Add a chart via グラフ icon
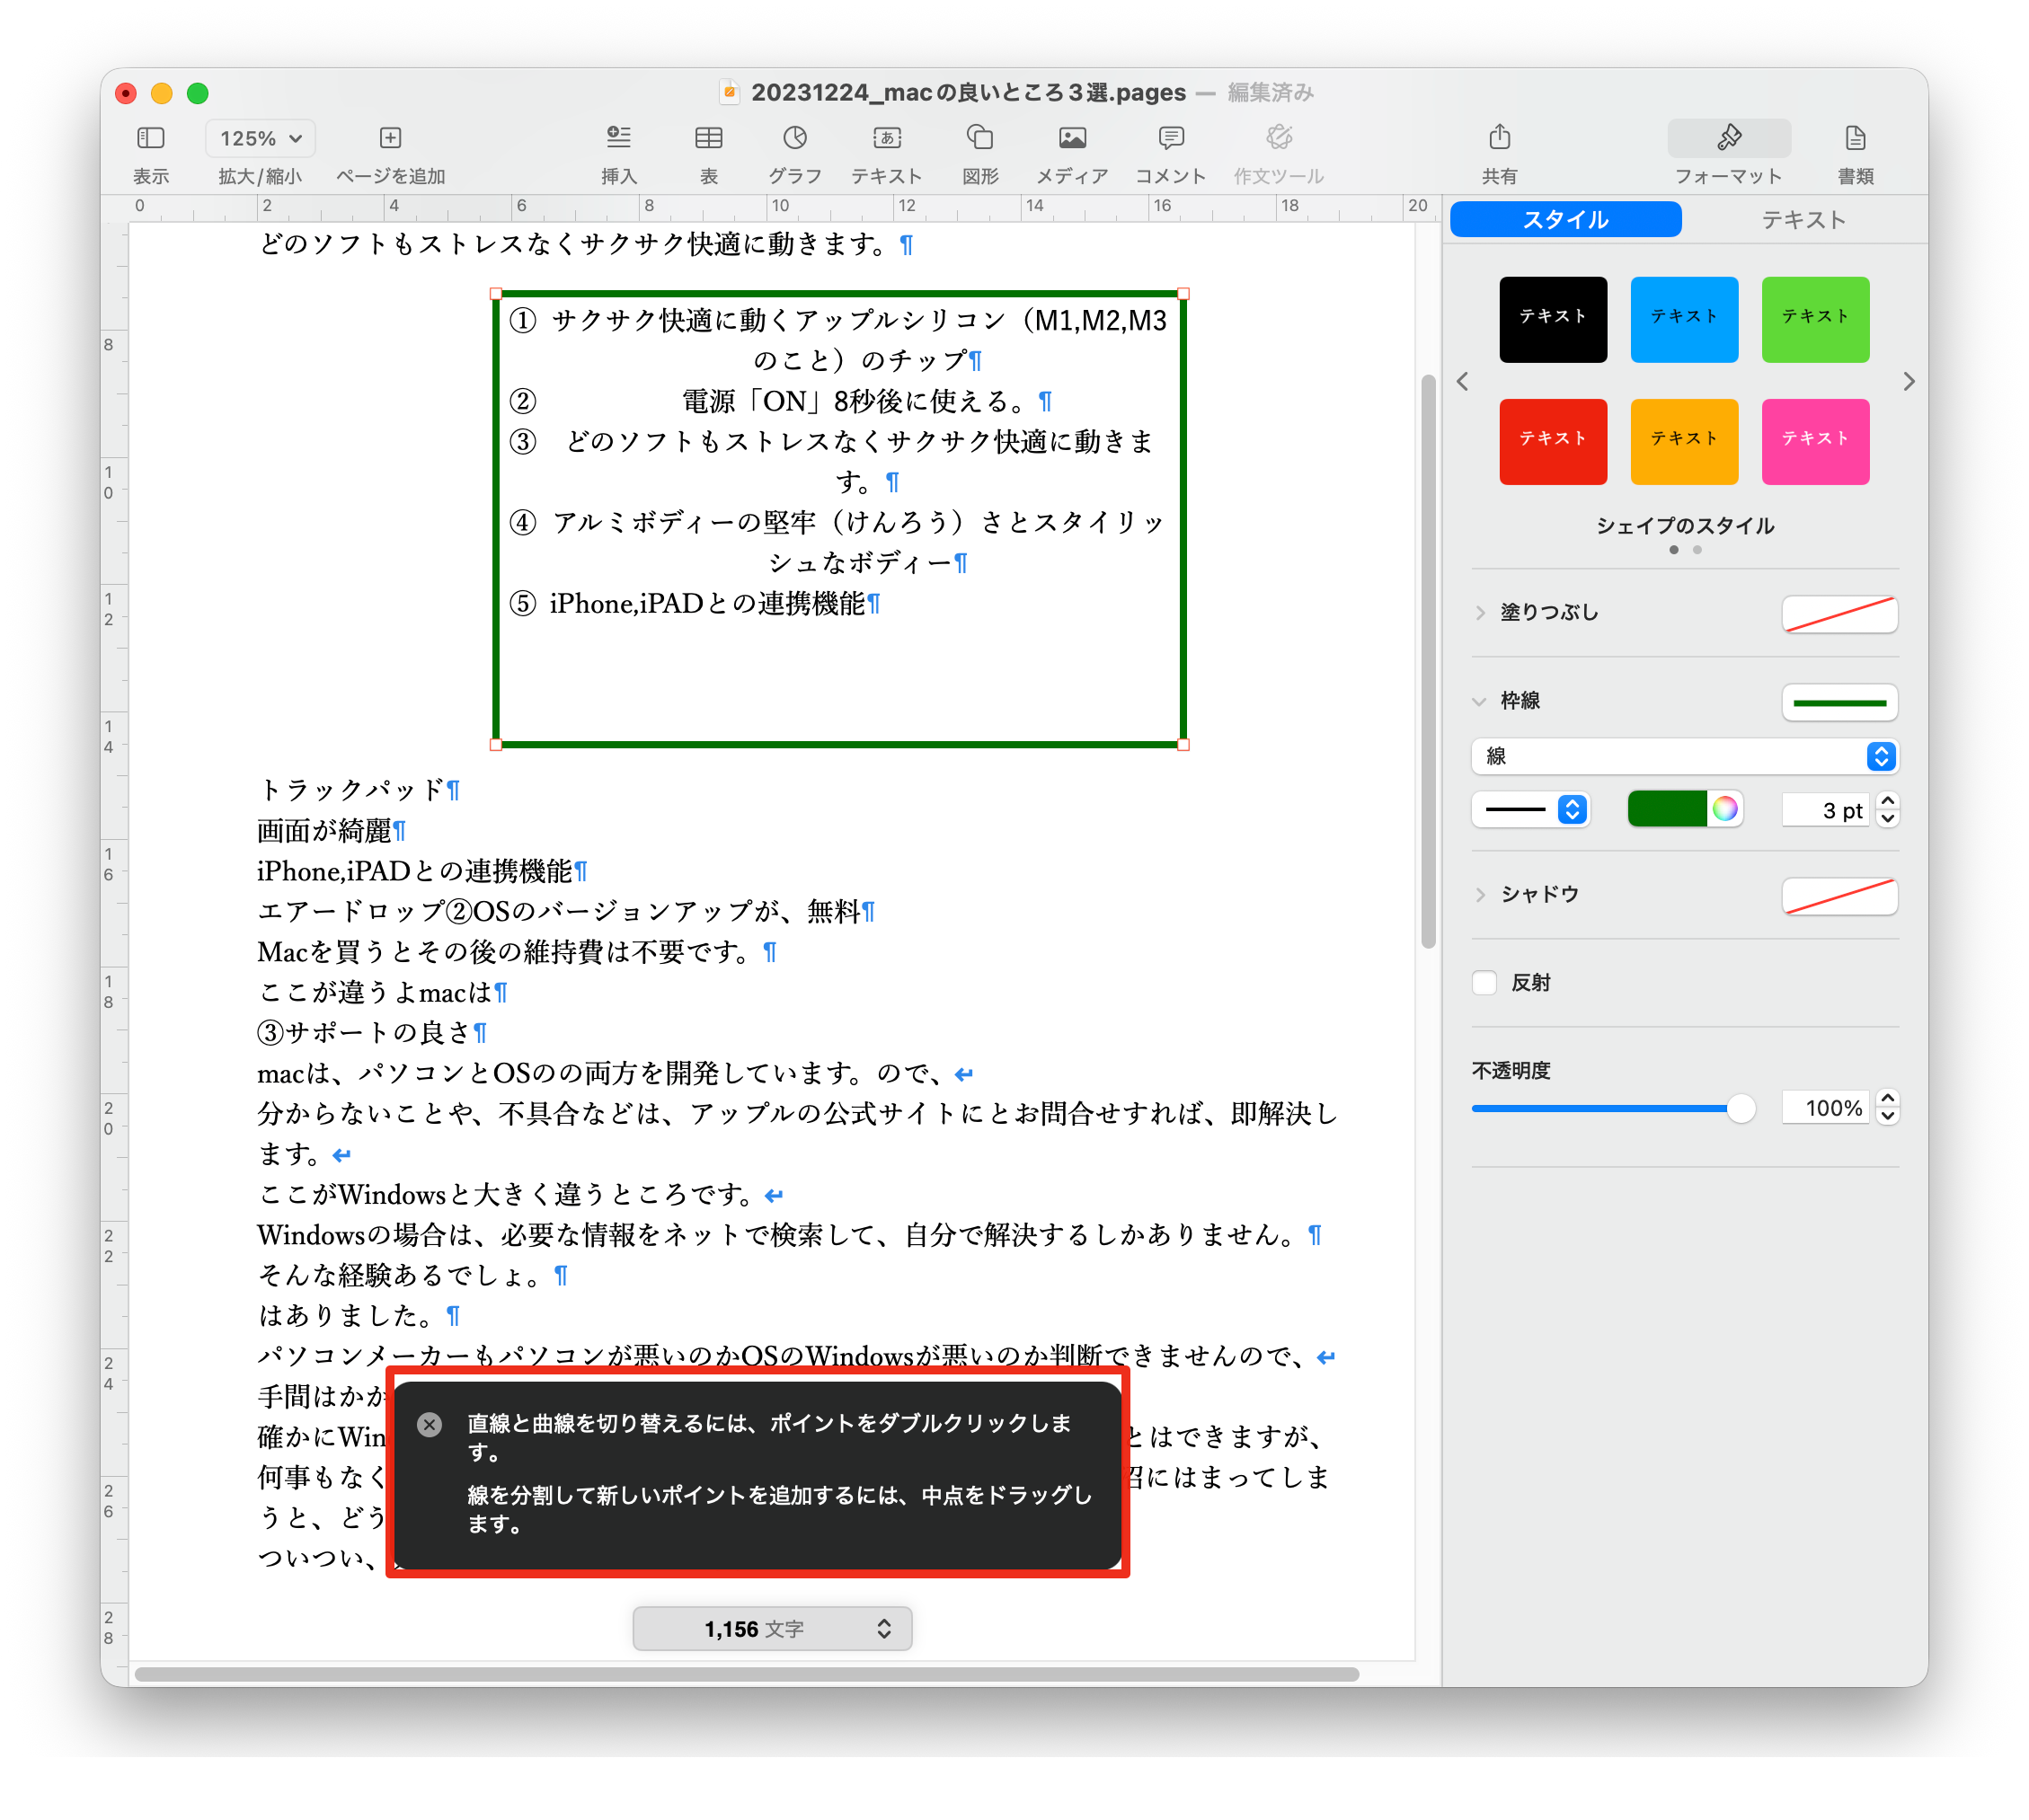 tap(794, 138)
